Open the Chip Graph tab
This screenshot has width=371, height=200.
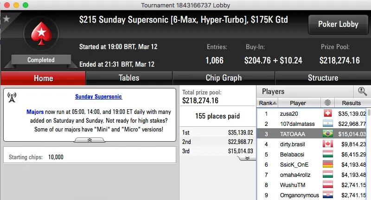(224, 78)
